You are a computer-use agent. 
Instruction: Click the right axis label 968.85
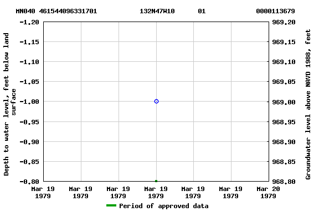(284, 162)
